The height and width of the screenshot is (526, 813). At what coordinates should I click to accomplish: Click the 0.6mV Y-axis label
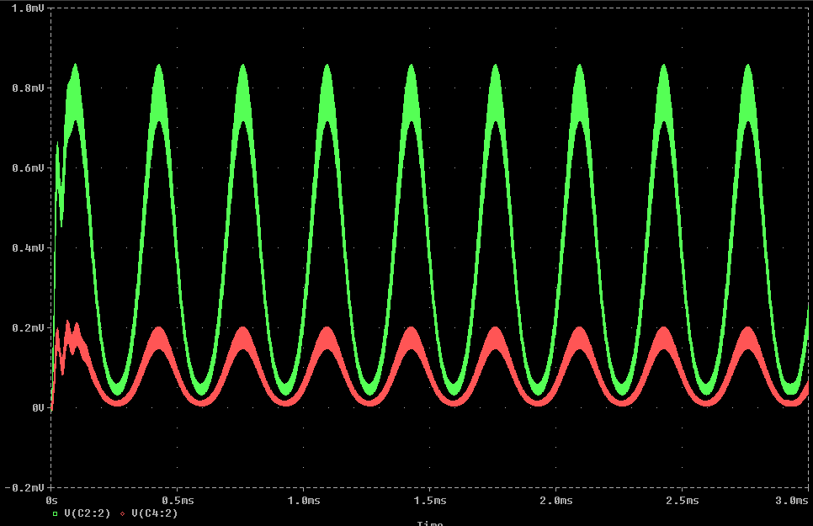(x=28, y=168)
